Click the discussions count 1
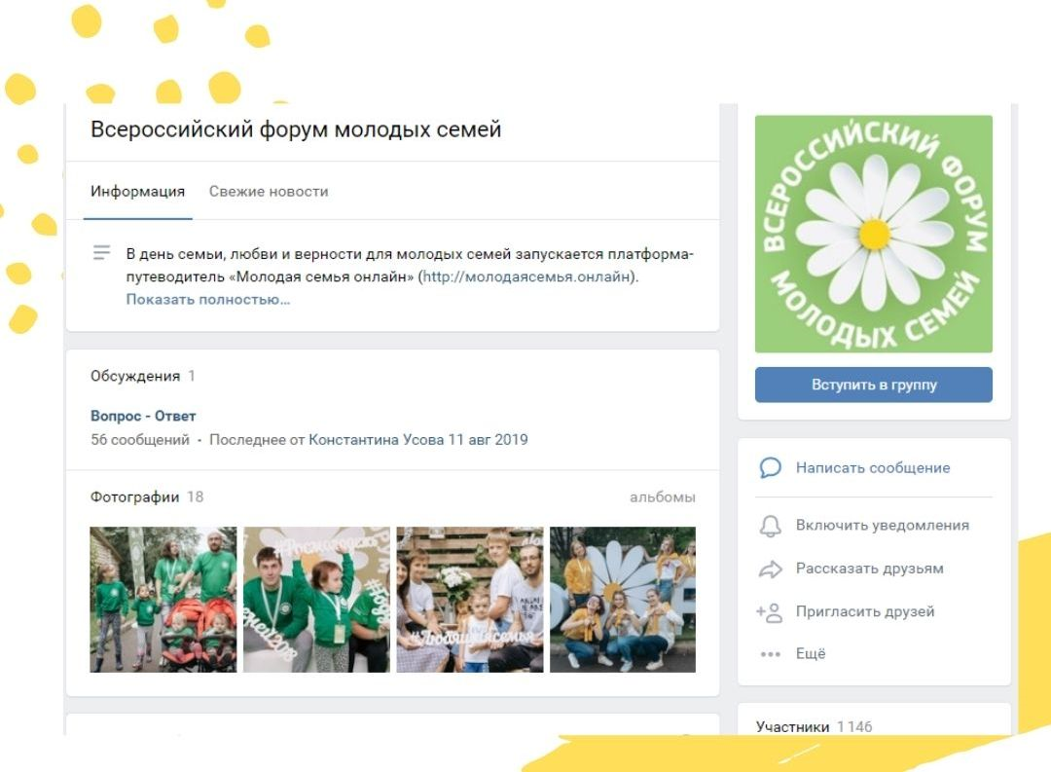 [x=192, y=377]
